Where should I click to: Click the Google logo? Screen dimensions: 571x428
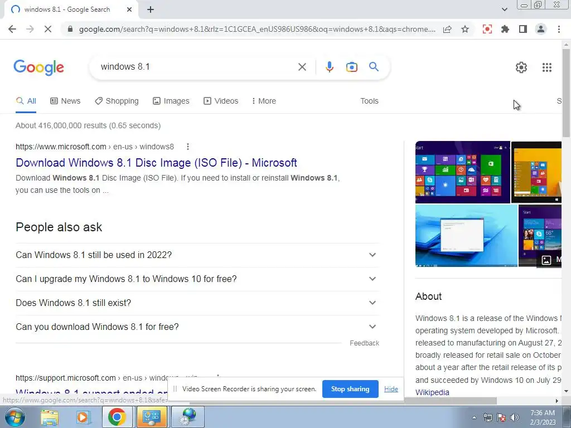(x=38, y=67)
